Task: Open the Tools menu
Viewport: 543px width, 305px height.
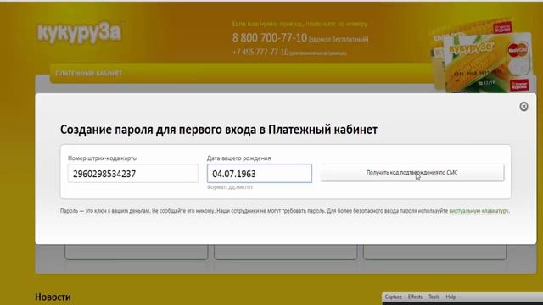Action: pos(434,297)
